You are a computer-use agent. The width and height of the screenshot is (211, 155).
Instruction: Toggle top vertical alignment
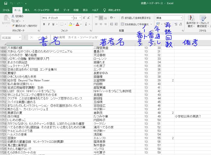tap(96, 17)
